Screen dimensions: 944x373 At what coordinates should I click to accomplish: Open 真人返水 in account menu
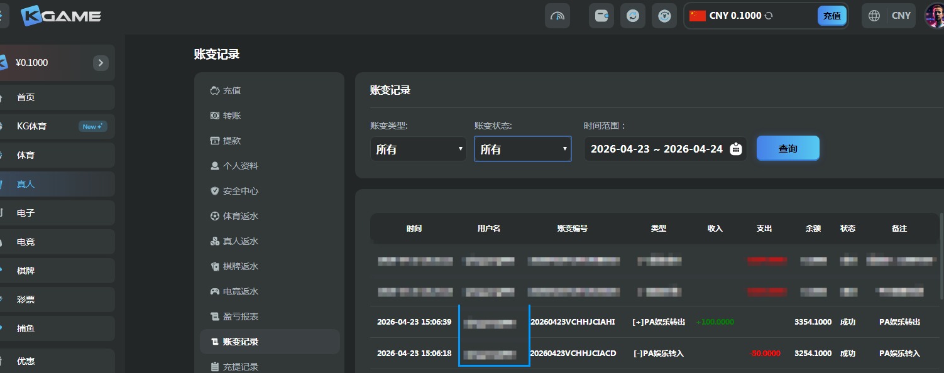click(x=241, y=241)
